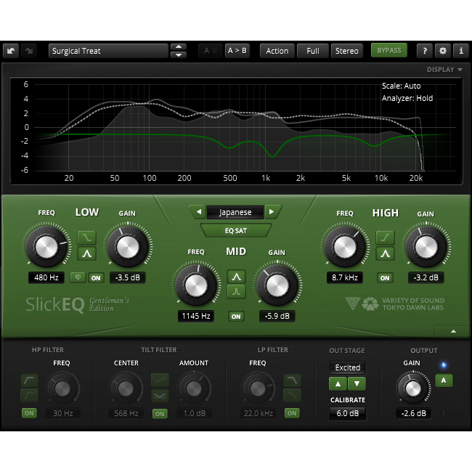Select low band shelf shape icon

coord(87,237)
